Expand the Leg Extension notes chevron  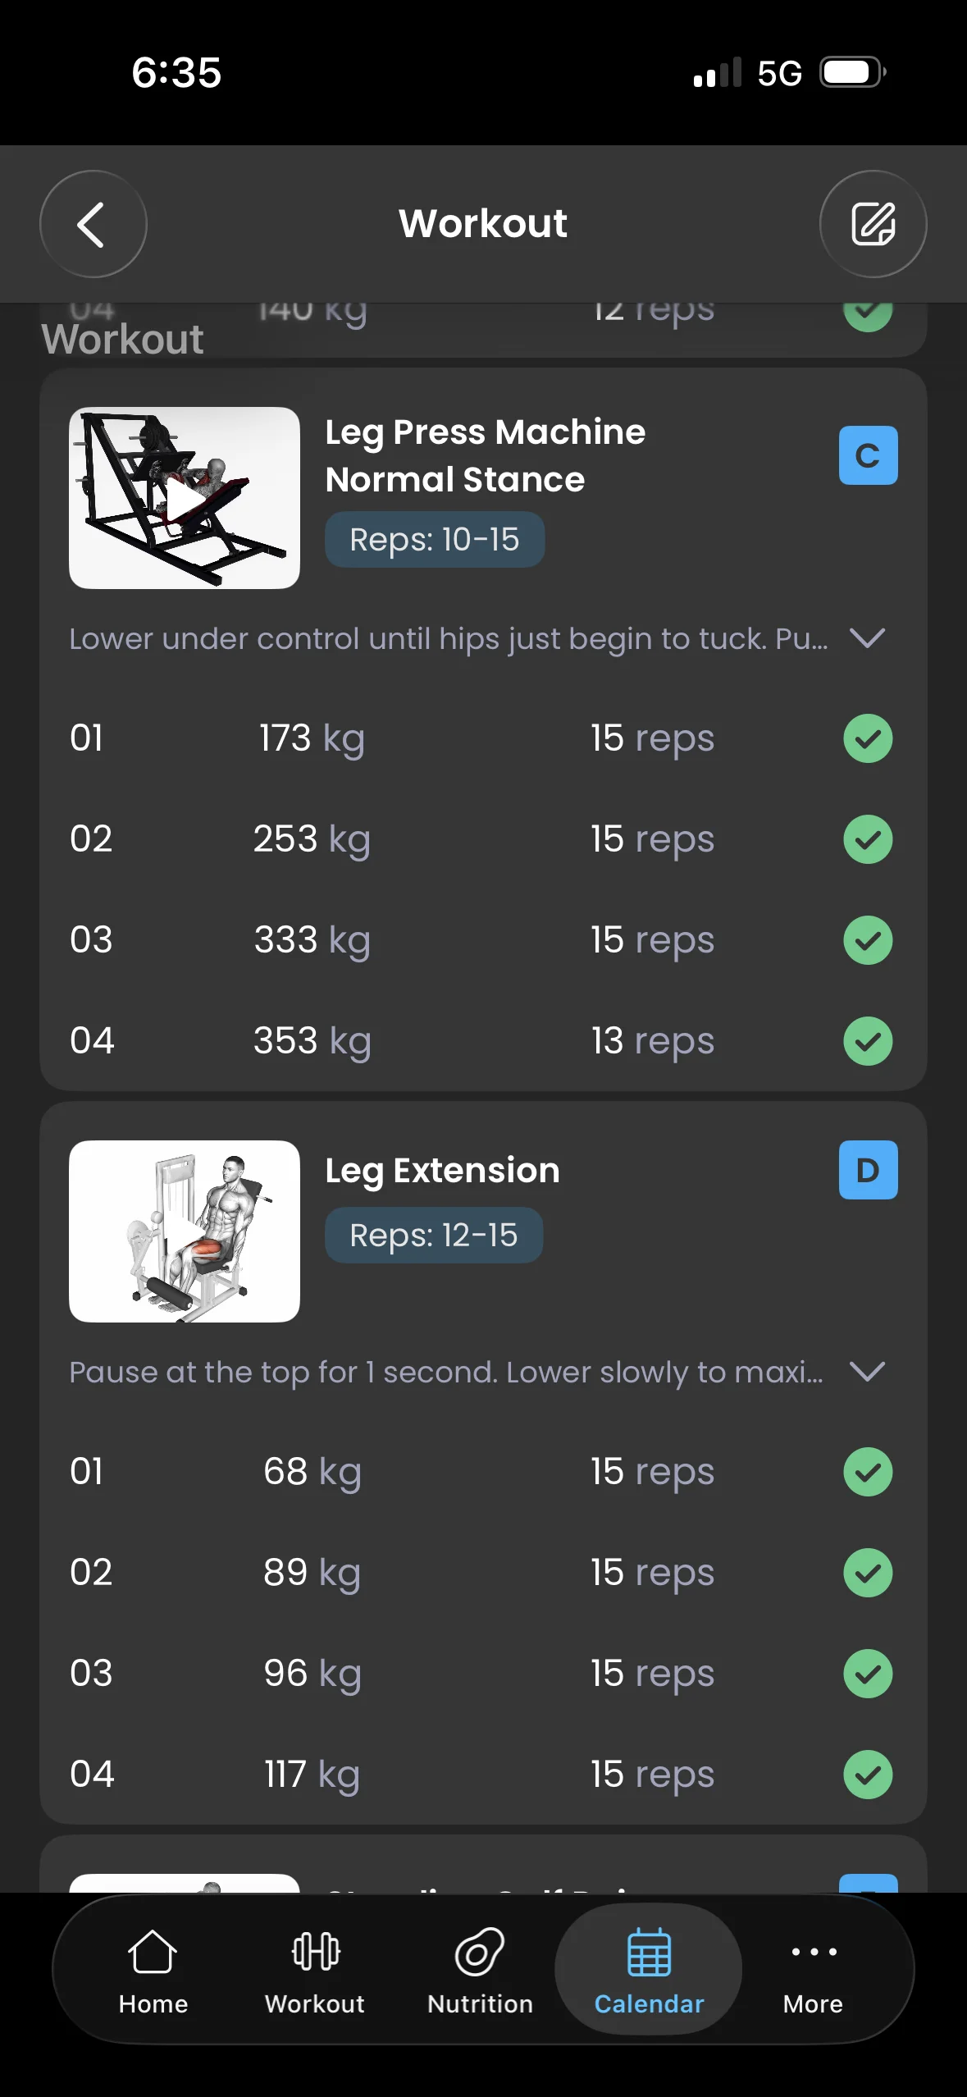click(x=867, y=1372)
